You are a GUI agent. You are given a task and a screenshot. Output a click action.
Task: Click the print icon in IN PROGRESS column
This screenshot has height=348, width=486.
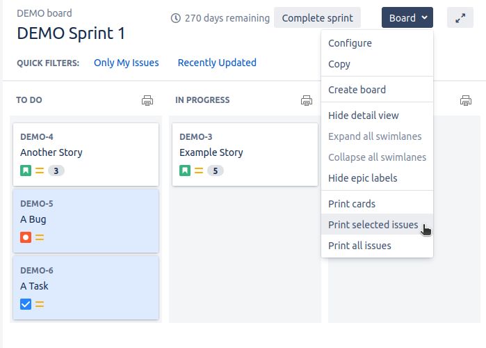click(307, 100)
